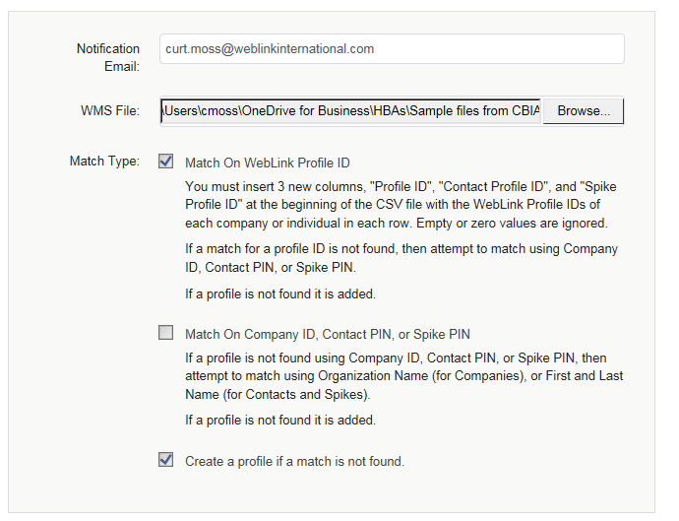679x521 pixels.
Task: Focus the Notification Email input field
Action: (x=392, y=49)
